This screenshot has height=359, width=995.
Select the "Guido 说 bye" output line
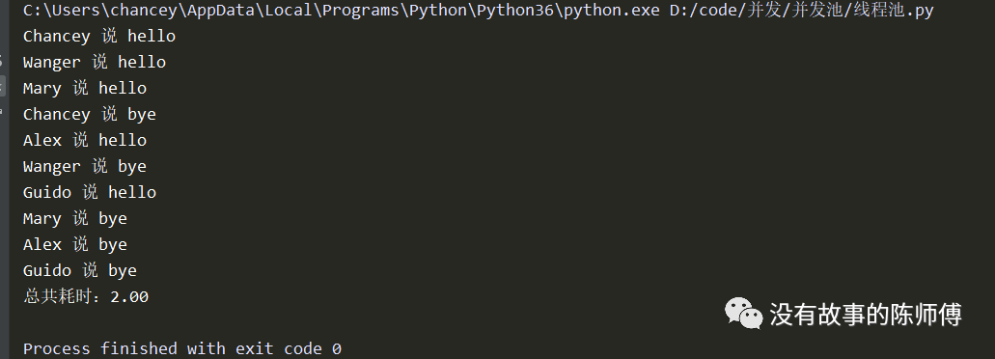pos(80,270)
